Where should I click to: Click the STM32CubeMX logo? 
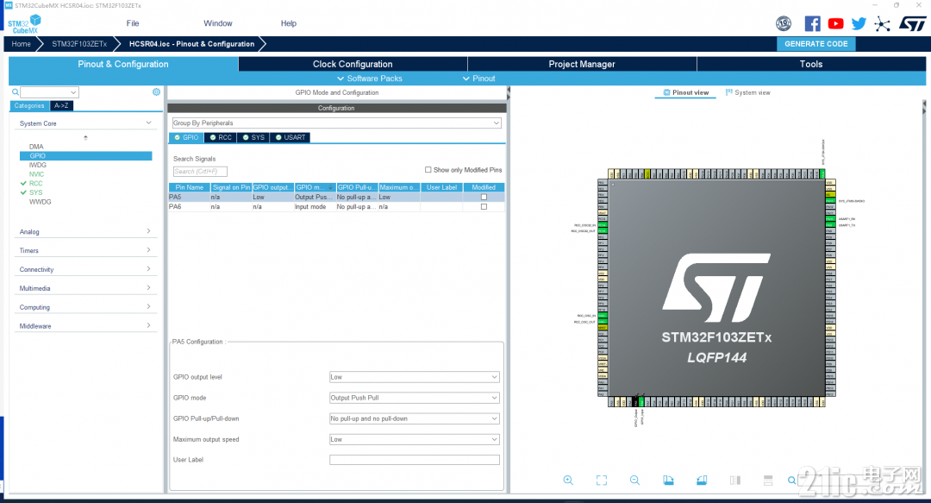coord(24,24)
